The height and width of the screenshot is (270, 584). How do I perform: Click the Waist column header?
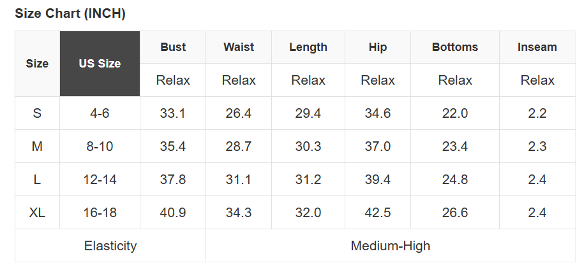pyautogui.click(x=239, y=47)
